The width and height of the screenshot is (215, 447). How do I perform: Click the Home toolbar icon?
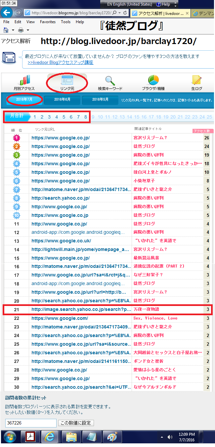pos(6,30)
